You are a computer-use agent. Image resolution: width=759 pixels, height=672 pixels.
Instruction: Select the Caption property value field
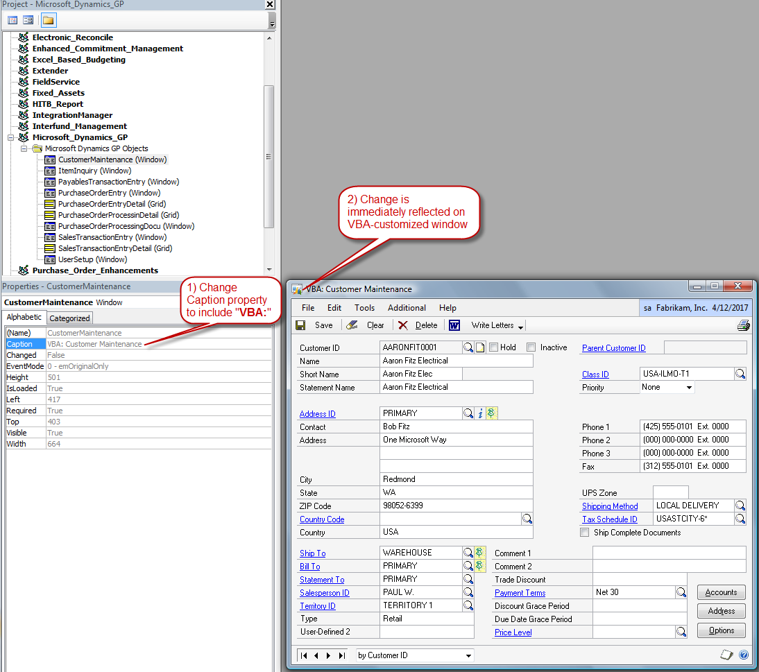[x=159, y=344]
